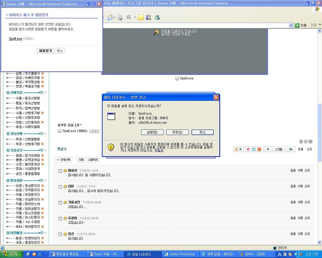Image resolution: width=322 pixels, height=258 pixels.
Task: Click the printer icon in IE toolbar
Action: click(x=120, y=18)
